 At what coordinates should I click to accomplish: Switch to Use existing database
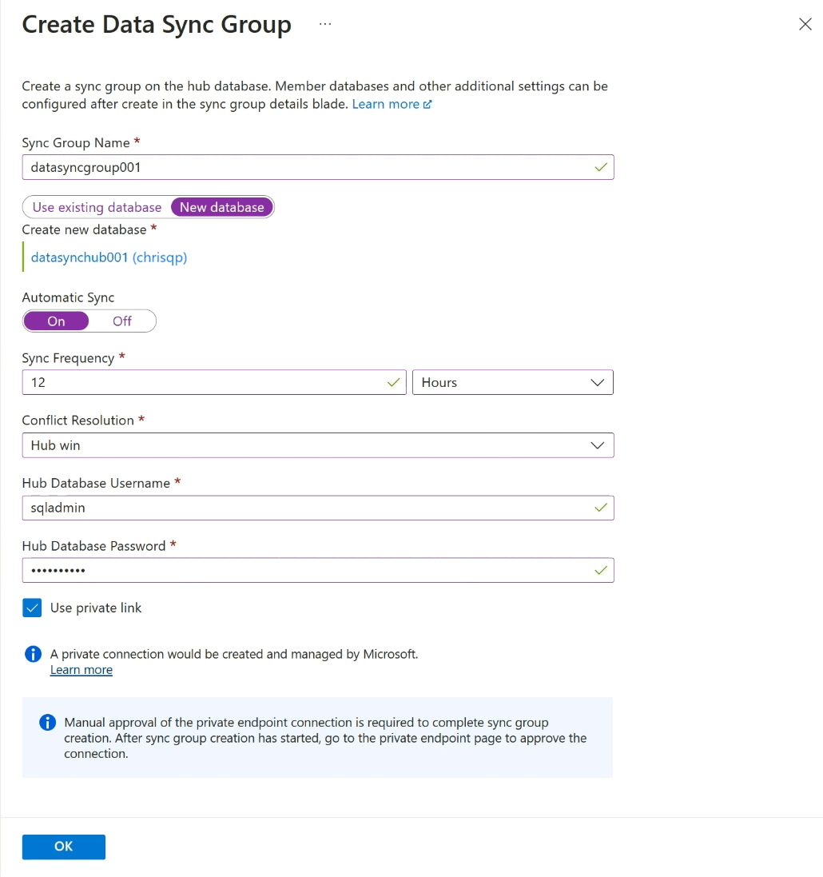(95, 206)
